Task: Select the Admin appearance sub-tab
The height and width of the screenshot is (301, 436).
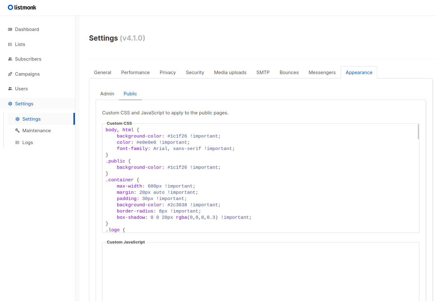Action: coord(107,94)
